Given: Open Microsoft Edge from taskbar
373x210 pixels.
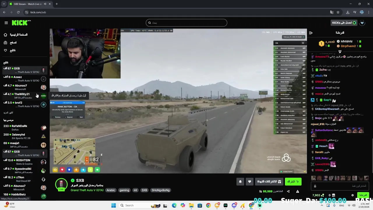Looking at the screenshot, I should click(x=174, y=205).
